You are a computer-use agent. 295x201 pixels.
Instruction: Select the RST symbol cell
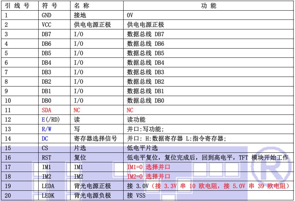(x=47, y=157)
